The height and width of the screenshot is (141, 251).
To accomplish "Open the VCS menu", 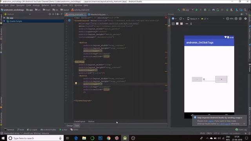I will point(71,5).
